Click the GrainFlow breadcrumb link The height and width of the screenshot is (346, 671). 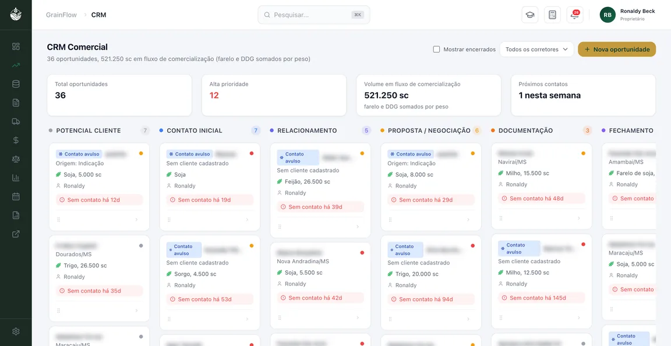(61, 15)
